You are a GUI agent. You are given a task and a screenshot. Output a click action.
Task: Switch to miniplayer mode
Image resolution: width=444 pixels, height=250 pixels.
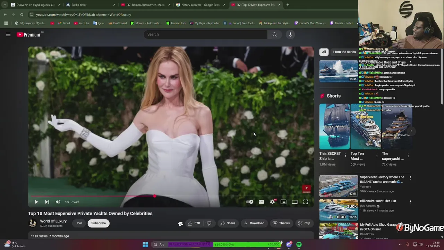click(x=283, y=202)
